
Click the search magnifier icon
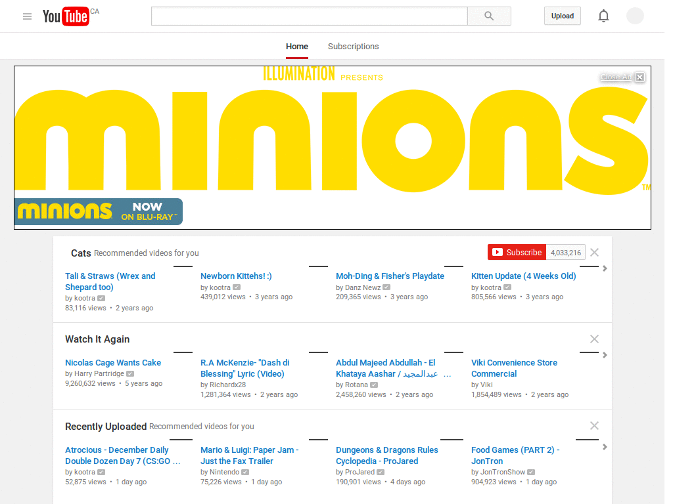click(x=488, y=16)
